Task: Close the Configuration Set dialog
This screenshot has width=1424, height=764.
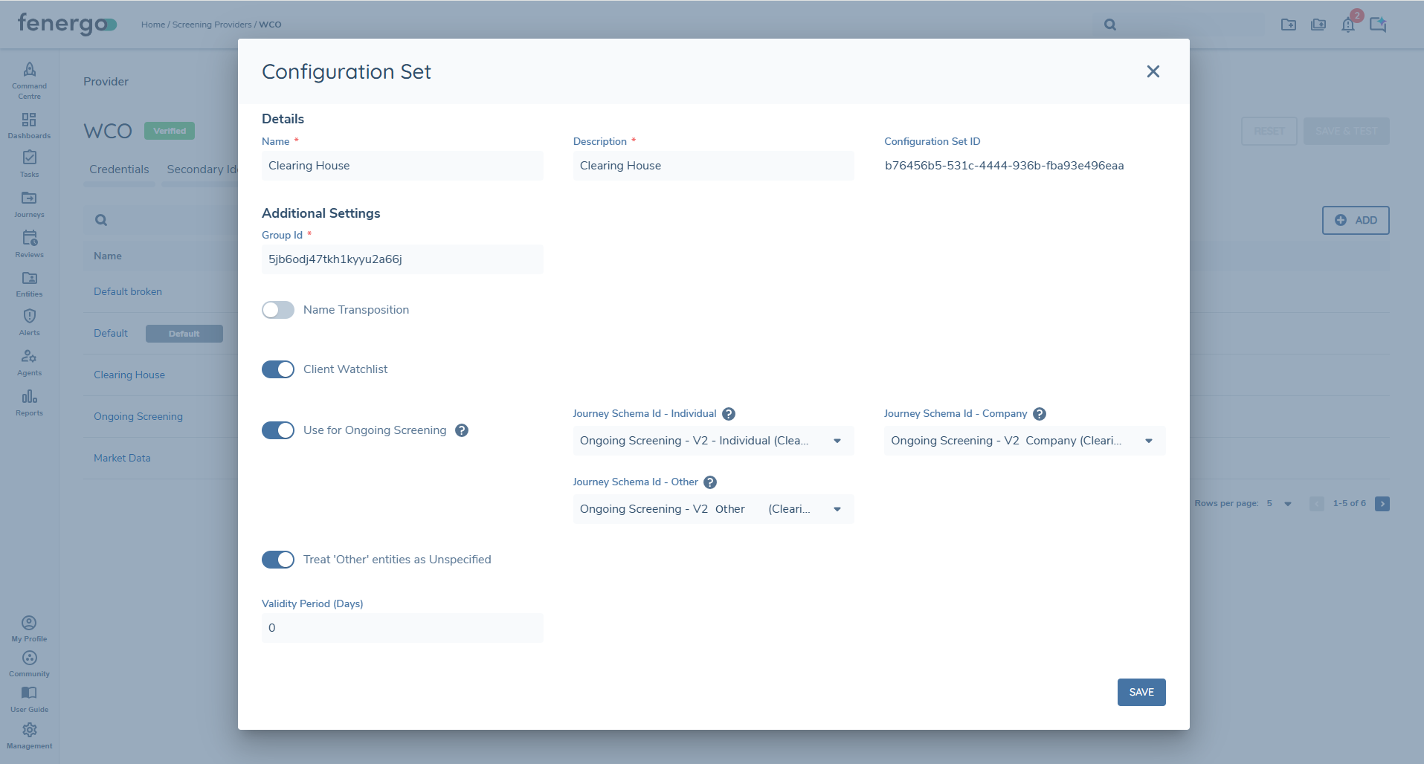Action: coord(1153,71)
